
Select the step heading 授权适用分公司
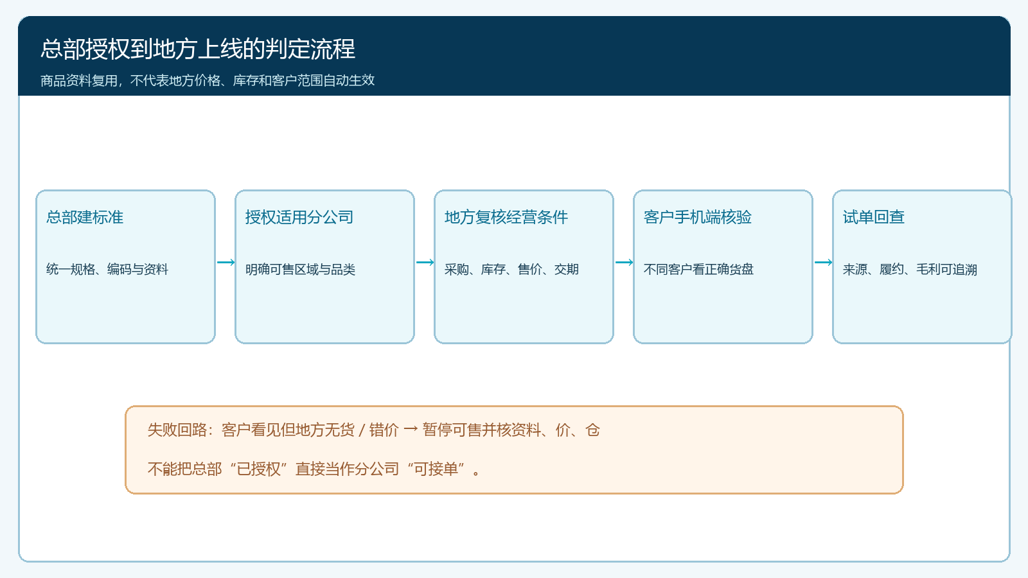[x=299, y=217]
